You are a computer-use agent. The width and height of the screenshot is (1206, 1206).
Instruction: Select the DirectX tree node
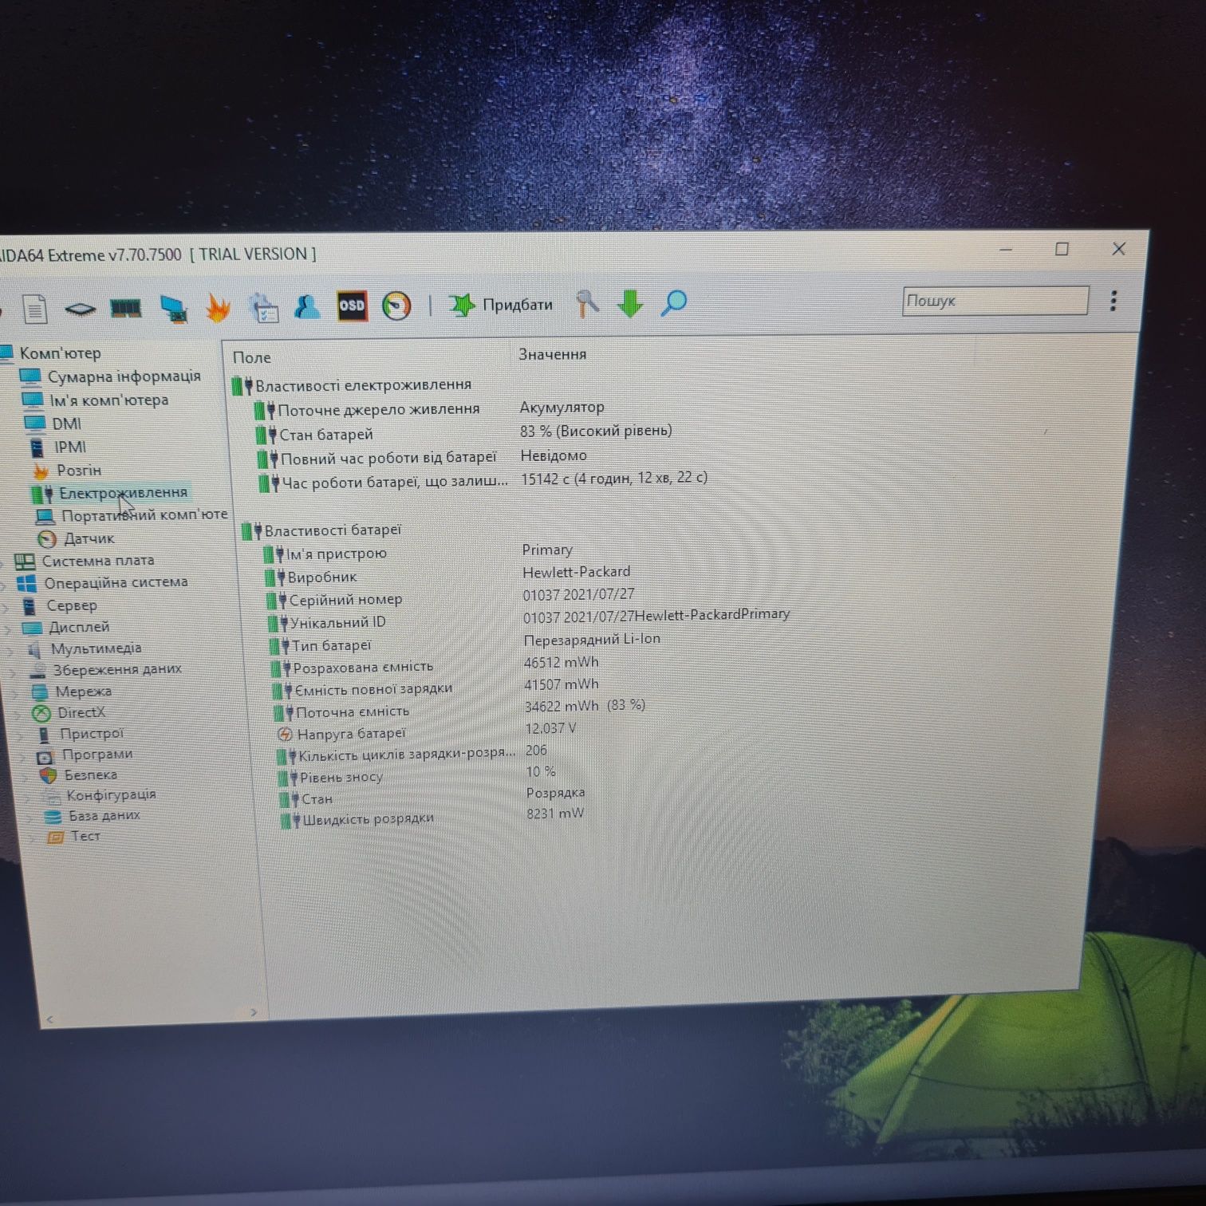(69, 712)
